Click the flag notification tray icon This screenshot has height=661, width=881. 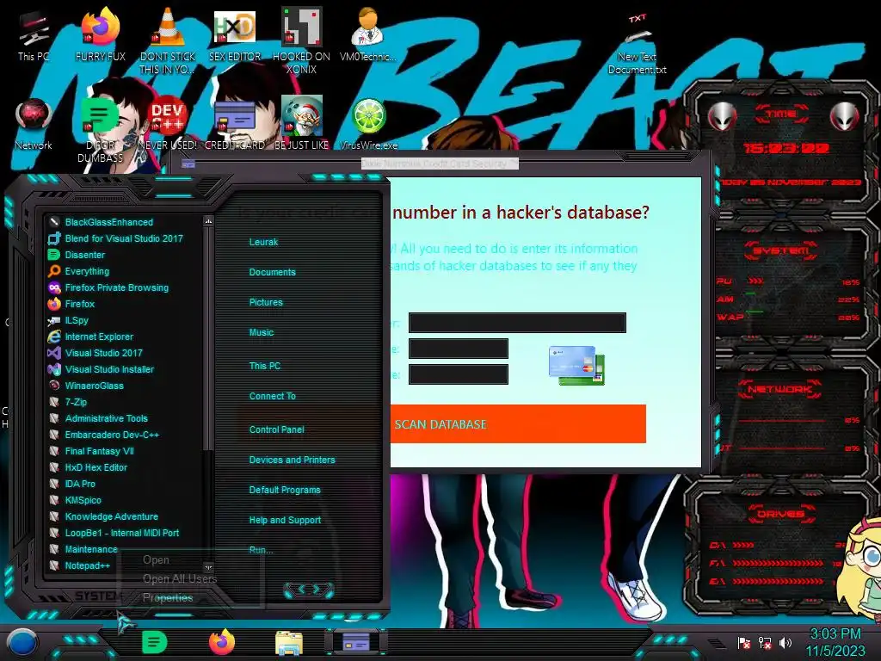tap(743, 642)
